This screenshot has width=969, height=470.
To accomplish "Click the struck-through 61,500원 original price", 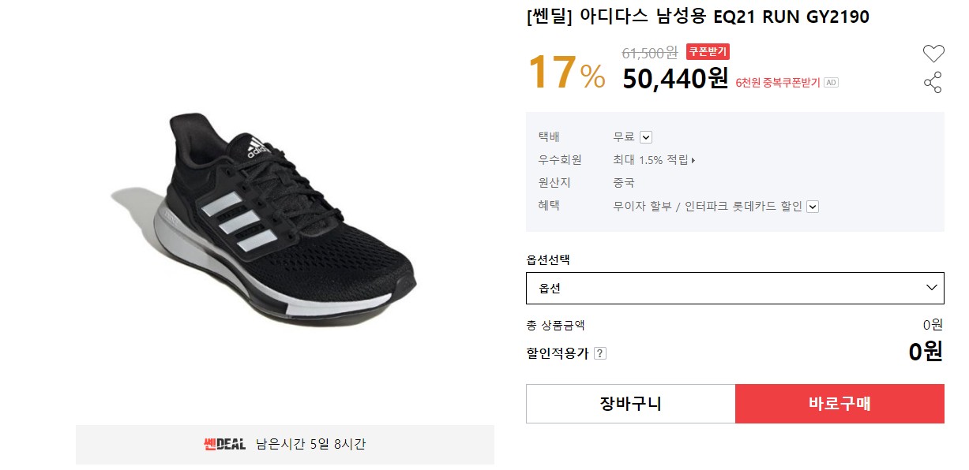I will (x=649, y=53).
